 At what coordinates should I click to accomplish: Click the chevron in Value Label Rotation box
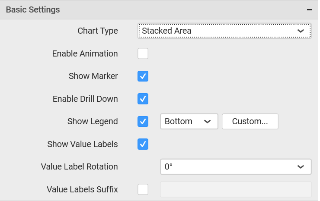pos(301,167)
